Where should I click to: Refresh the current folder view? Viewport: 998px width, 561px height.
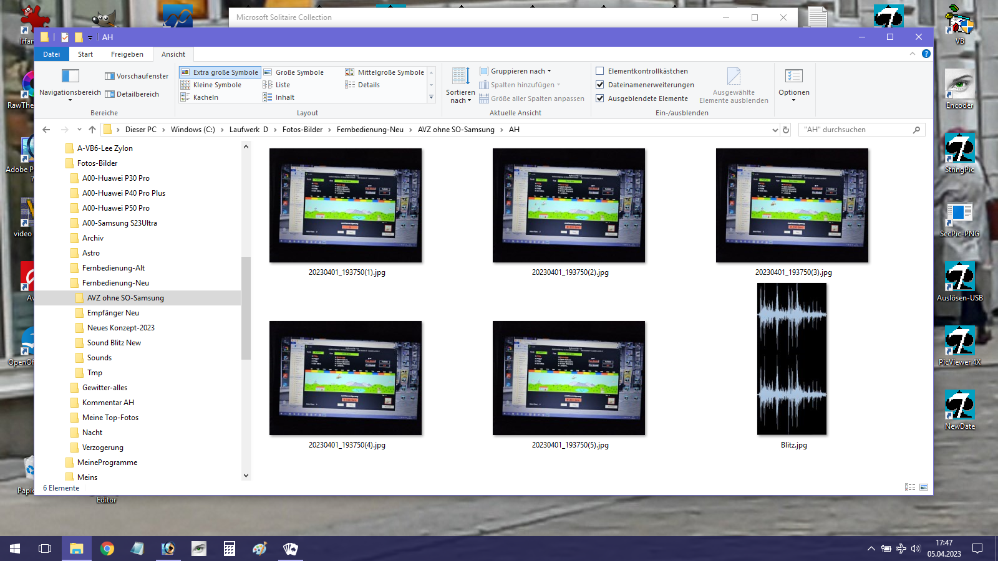(786, 130)
